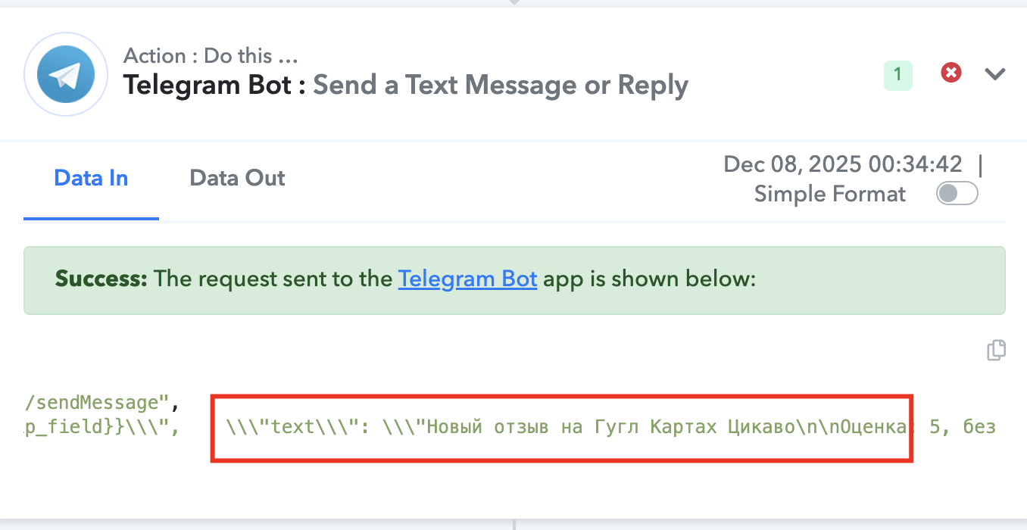Click the "5, без" text at the line end
The image size is (1027, 530).
click(x=962, y=427)
